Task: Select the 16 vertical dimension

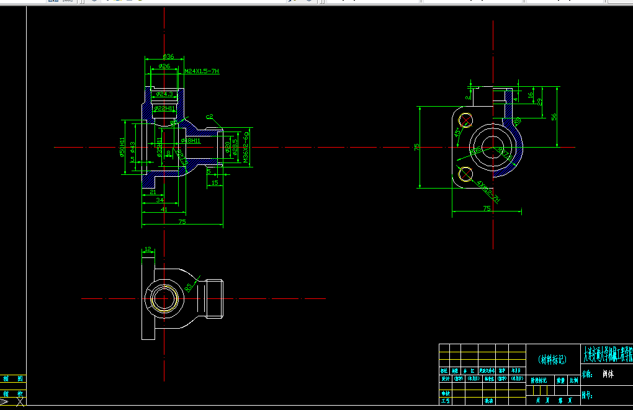Action: point(531,96)
